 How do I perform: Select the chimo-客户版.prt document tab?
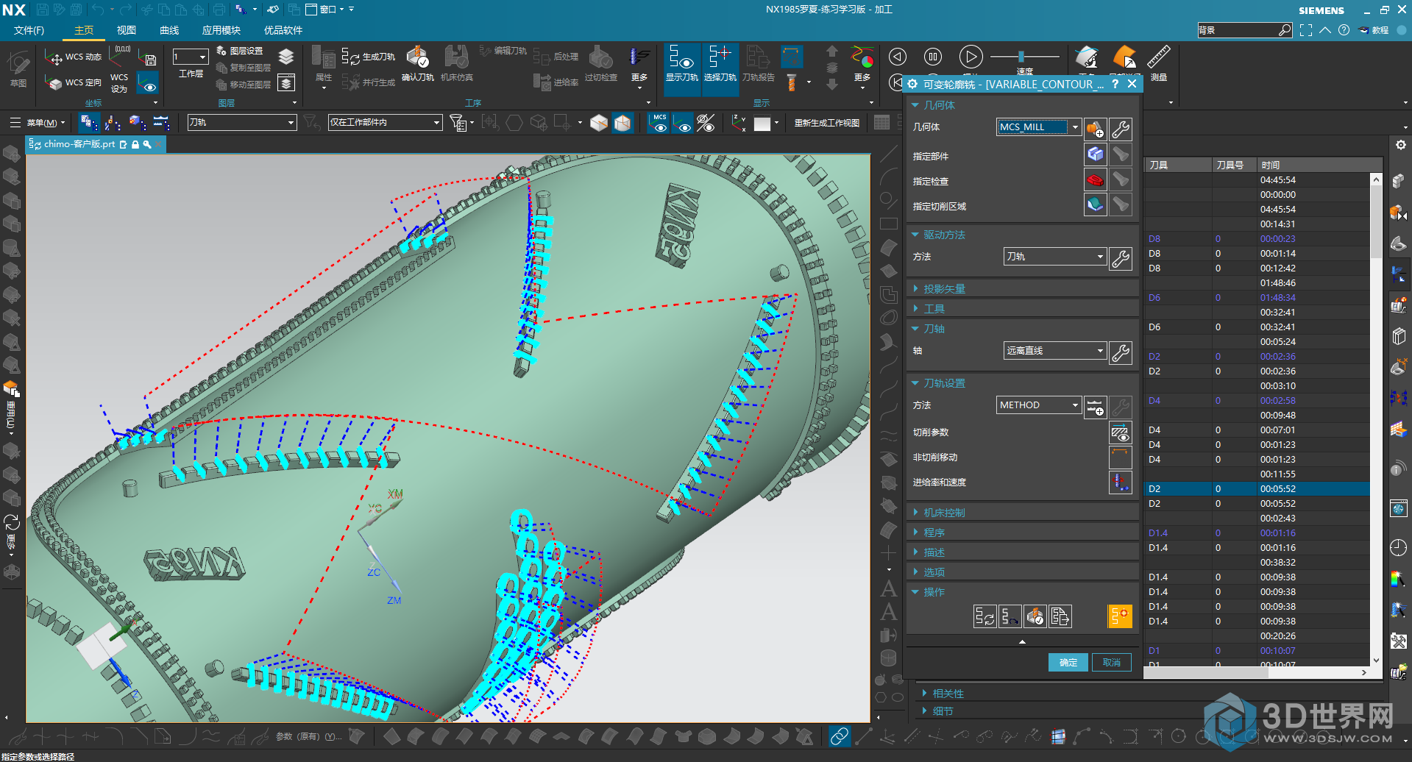[96, 144]
